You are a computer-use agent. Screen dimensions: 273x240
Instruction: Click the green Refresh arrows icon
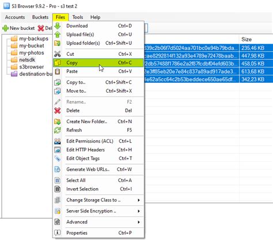(x=58, y=130)
